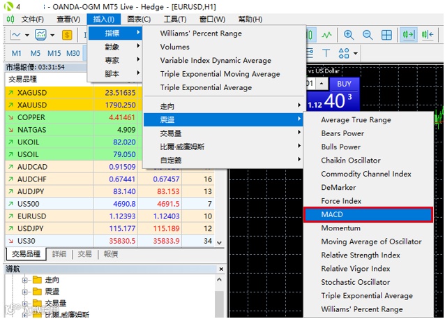The height and width of the screenshot is (319, 445).
Task: Increase lot size with stepper arrow
Action: tap(322, 84)
